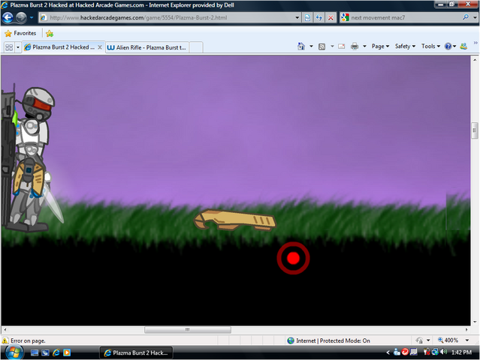Expand the Print options dropdown arrow
This screenshot has height=360, width=480.
click(364, 46)
